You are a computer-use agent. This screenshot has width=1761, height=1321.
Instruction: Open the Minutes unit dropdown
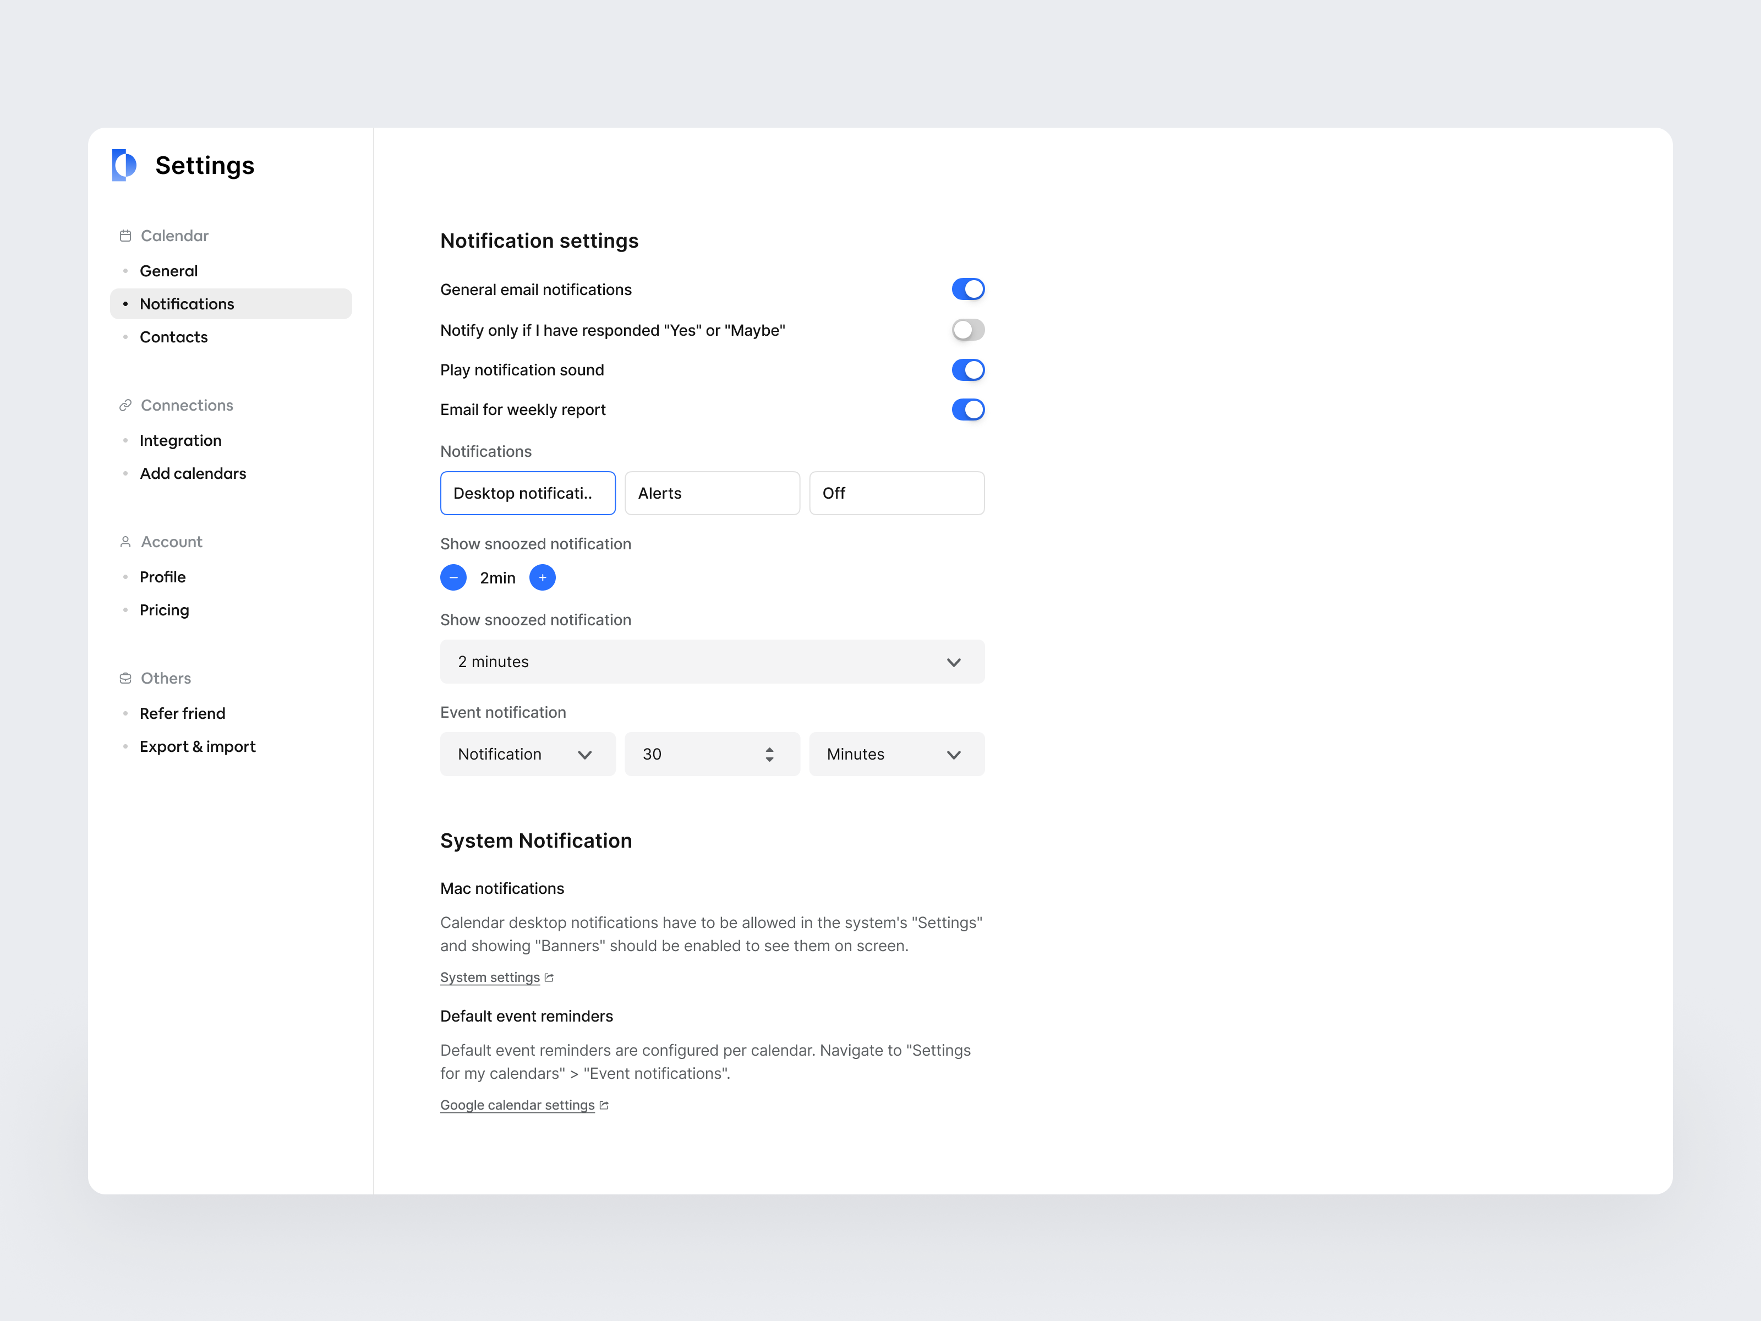[x=896, y=754]
